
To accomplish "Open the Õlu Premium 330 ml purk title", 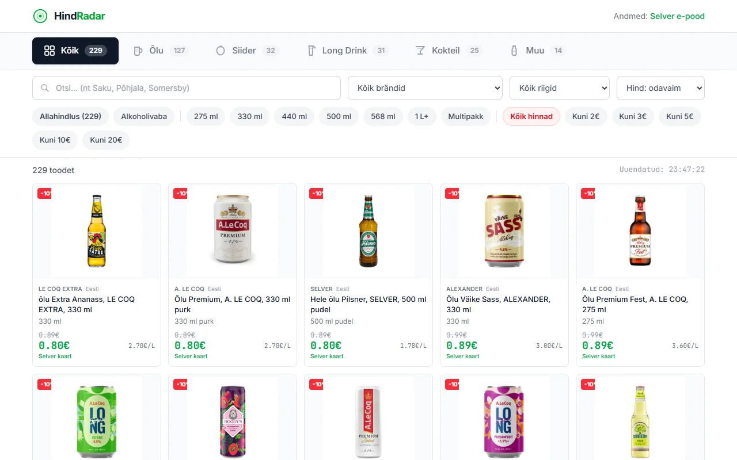I will 233,304.
